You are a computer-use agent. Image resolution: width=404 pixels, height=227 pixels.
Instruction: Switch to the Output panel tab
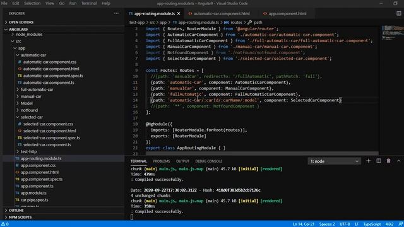(182, 161)
